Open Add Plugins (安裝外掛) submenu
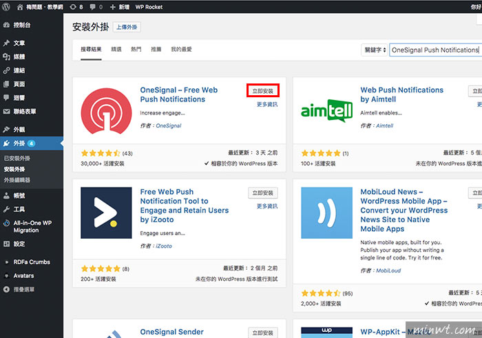The width and height of the screenshot is (482, 338). (14, 169)
